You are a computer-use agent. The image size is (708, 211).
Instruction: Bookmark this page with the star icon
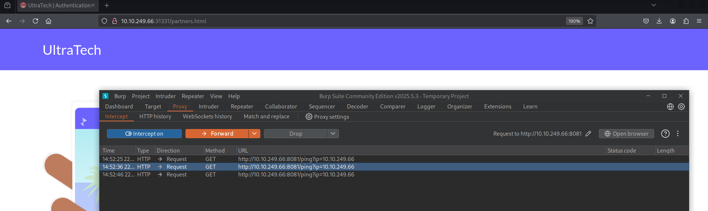590,21
